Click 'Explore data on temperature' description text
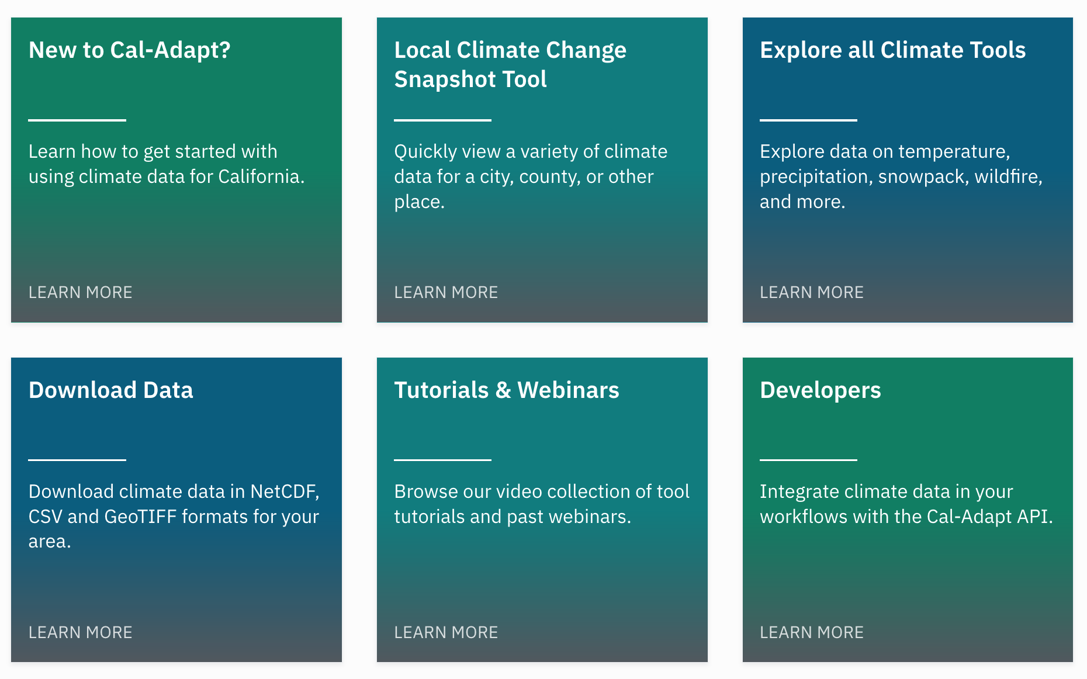1087x679 pixels. [901, 176]
